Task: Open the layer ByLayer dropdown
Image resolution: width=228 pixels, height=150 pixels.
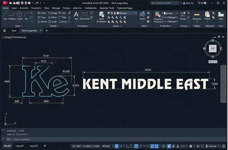Action: coord(122,13)
